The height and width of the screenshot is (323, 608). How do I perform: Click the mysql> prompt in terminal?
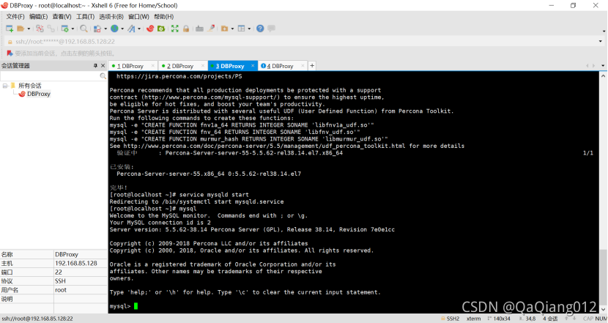pyautogui.click(x=120, y=306)
